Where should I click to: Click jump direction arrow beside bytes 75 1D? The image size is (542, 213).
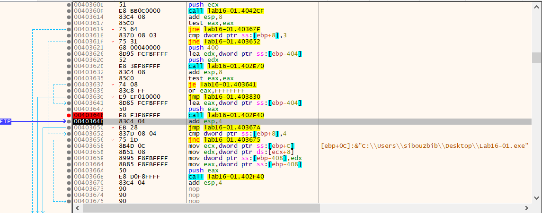[112, 140]
